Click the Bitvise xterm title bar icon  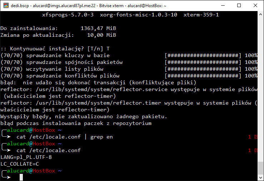point(5,5)
